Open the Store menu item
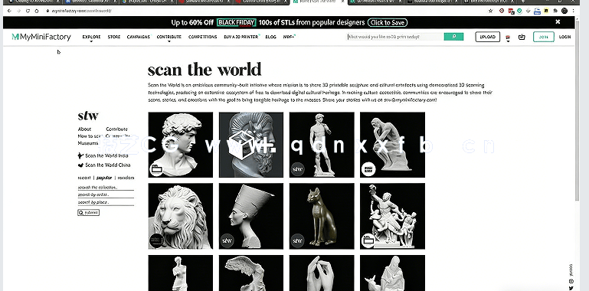The image size is (589, 291). (x=114, y=37)
